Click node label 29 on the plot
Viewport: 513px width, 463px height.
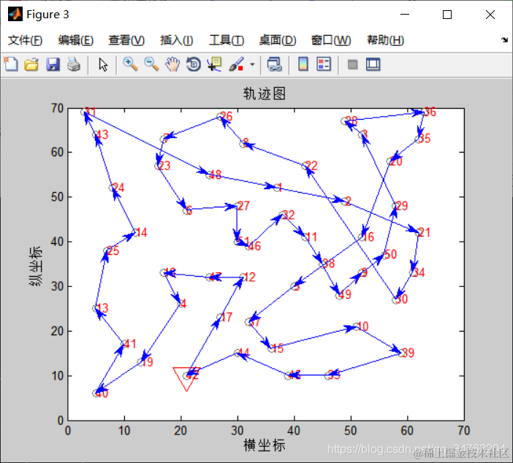(x=401, y=206)
